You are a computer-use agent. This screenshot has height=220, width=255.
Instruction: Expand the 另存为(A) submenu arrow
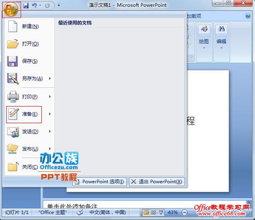tap(50, 78)
